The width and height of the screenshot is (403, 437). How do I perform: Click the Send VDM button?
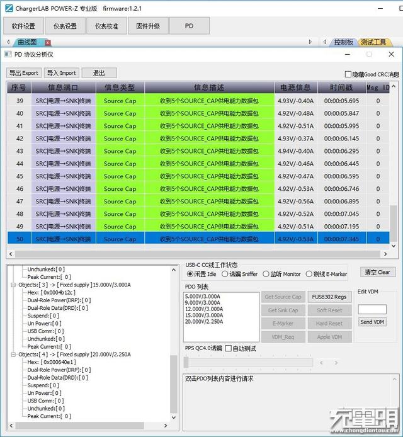tap(372, 322)
